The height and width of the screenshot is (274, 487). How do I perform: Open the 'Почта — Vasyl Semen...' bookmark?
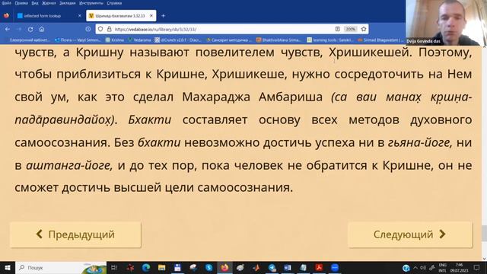click(x=78, y=40)
